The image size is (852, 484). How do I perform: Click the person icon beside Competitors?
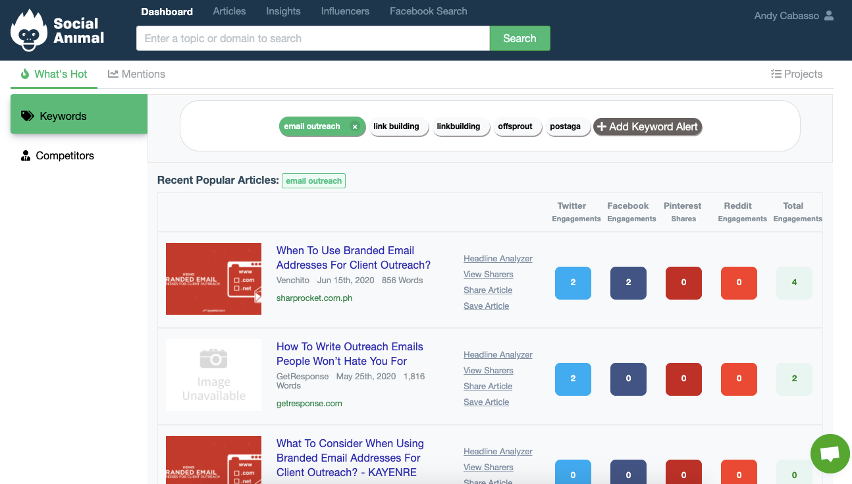[x=26, y=155]
